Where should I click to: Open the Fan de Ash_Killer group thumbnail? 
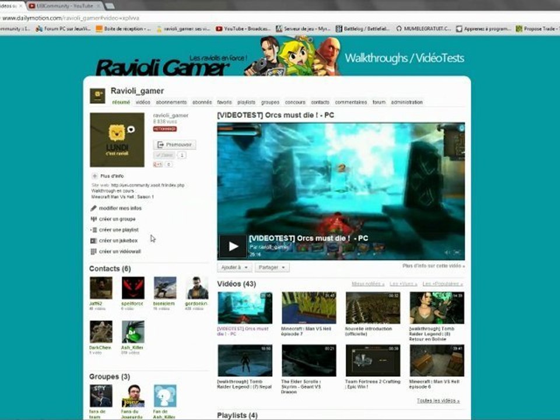(165, 395)
